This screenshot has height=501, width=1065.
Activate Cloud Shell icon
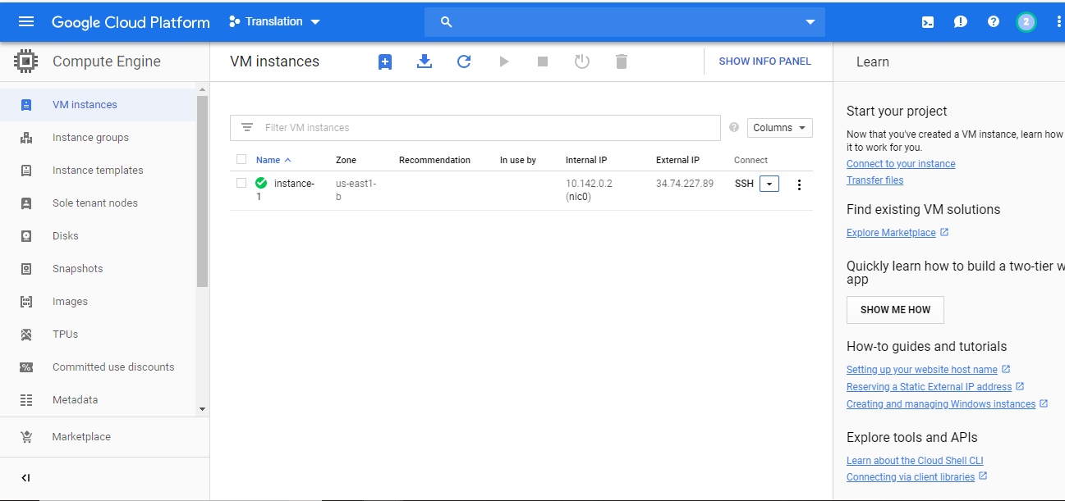tap(927, 22)
